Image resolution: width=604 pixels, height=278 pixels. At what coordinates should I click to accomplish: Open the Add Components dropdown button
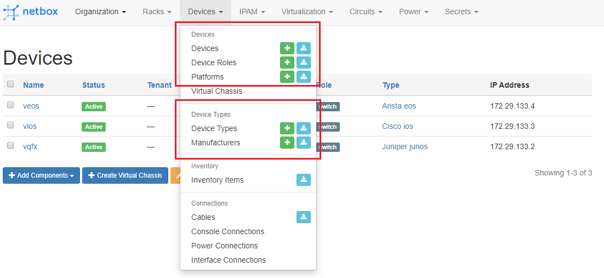point(42,175)
